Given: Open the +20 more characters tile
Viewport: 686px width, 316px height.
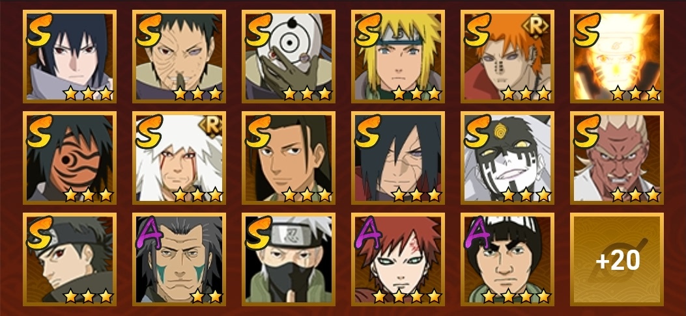Looking at the screenshot, I should [x=616, y=259].
